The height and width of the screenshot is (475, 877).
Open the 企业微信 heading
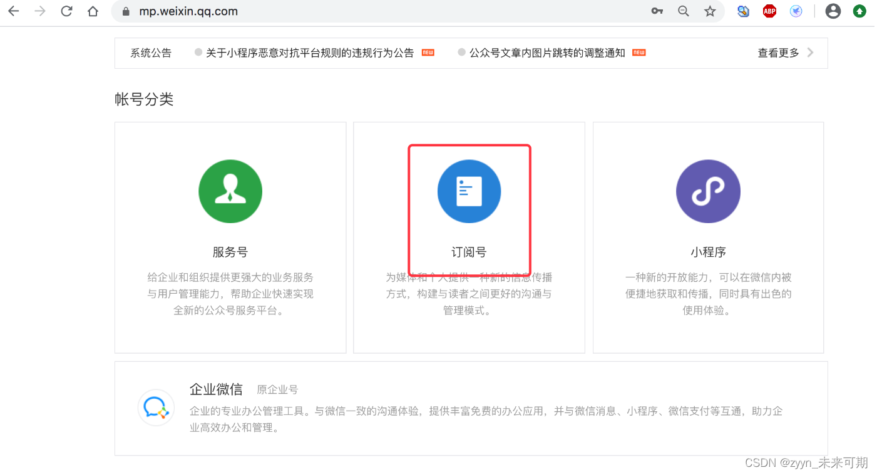tap(216, 389)
